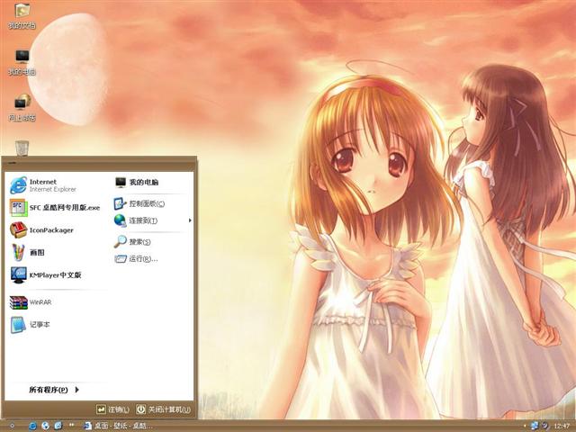Viewport: 576px width, 432px height.
Task: Select the 我的电脑 desktop icon
Action: [22, 62]
